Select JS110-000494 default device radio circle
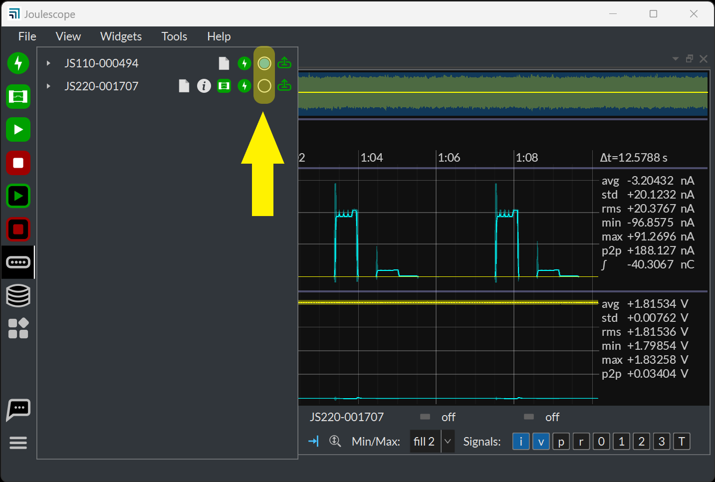The image size is (715, 482). coord(264,63)
